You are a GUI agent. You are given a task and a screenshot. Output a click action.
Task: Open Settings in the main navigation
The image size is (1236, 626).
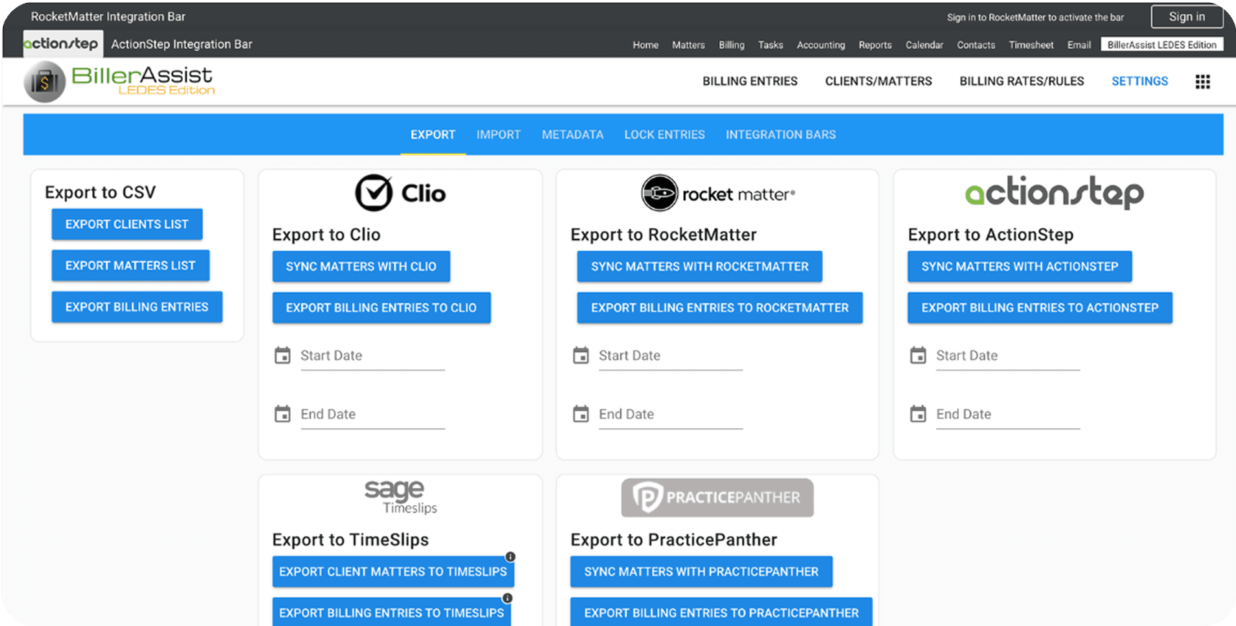[x=1140, y=81]
